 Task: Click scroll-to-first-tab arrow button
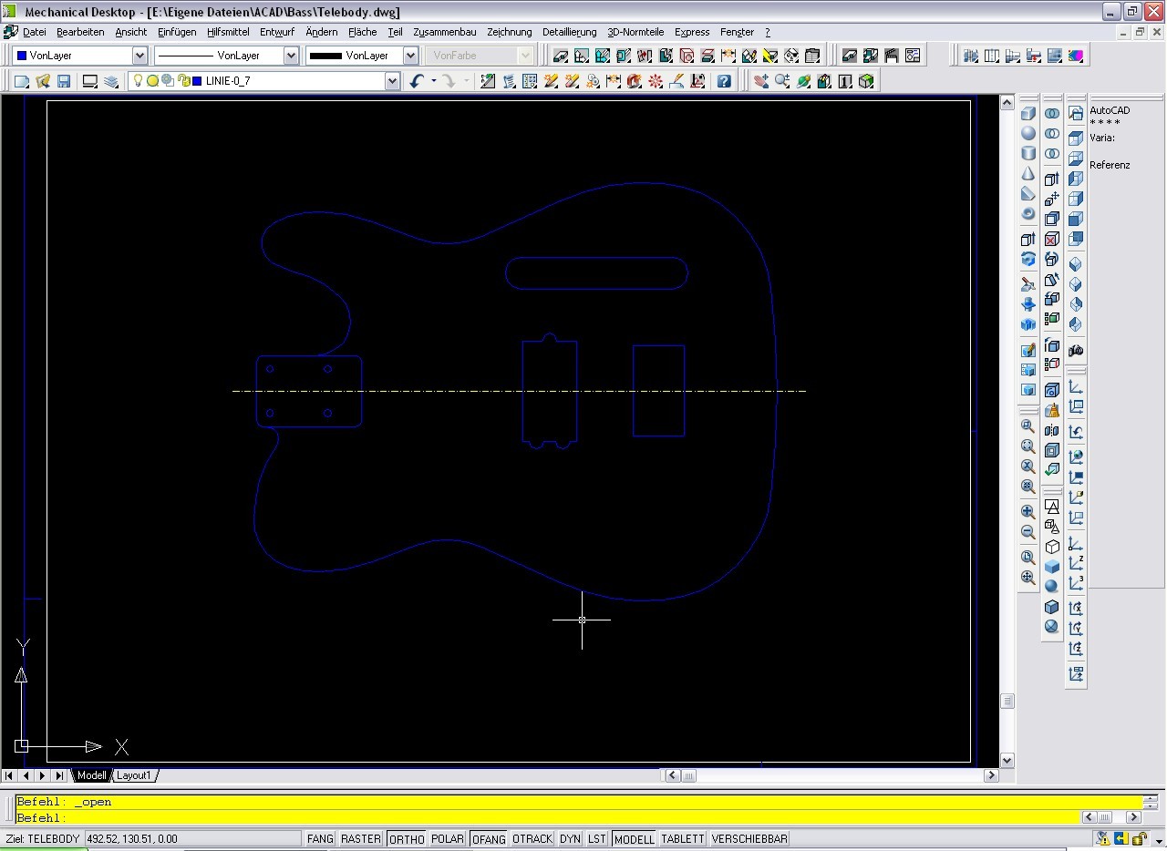(9, 775)
